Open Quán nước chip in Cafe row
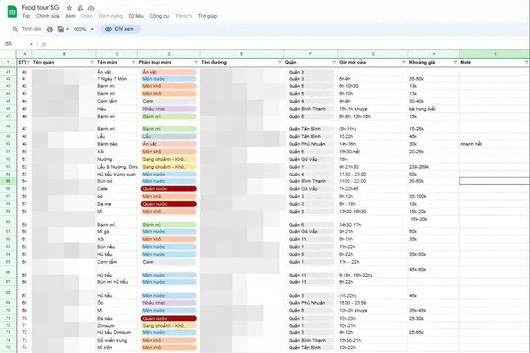 [169, 189]
